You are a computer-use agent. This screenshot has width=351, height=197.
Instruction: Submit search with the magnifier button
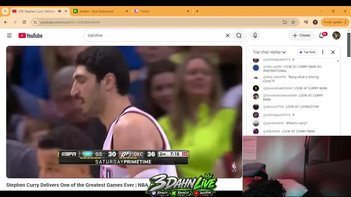[x=239, y=36]
